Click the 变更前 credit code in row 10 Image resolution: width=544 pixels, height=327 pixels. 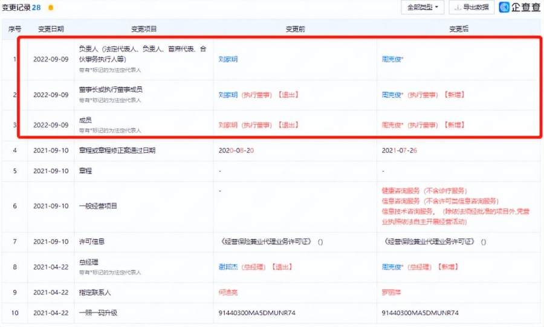pyautogui.click(x=257, y=313)
